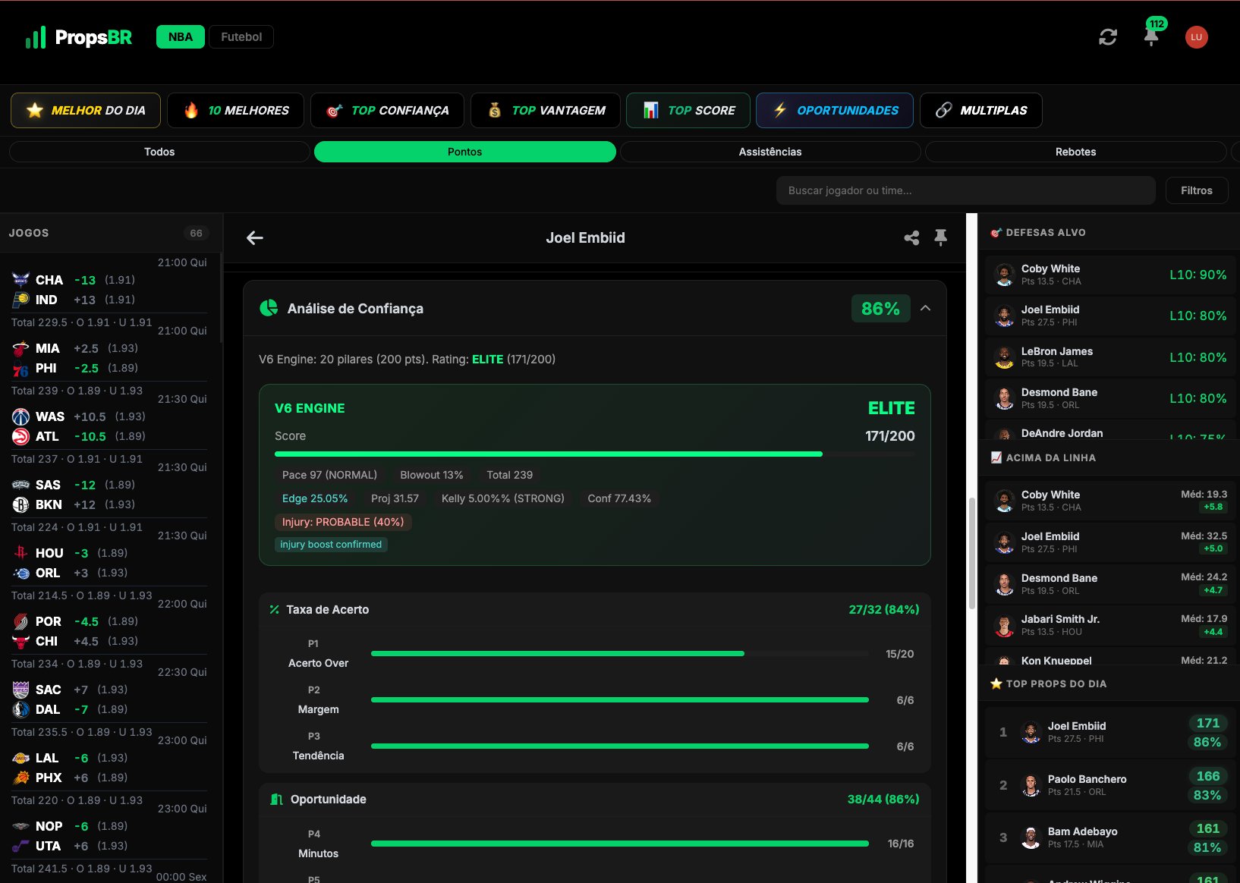Switch the sport to Futebol
This screenshot has height=883, width=1240.
241,37
